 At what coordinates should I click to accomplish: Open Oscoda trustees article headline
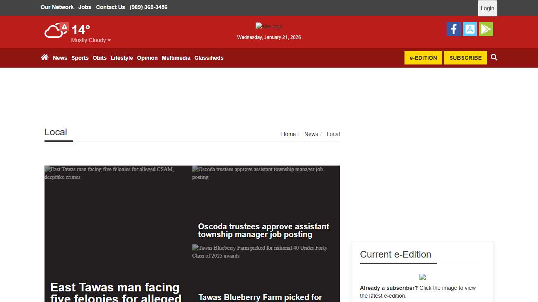pyautogui.click(x=263, y=230)
